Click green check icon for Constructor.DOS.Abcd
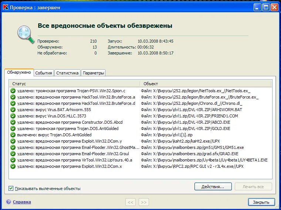This screenshot has width=281, height=210. tap(13, 122)
